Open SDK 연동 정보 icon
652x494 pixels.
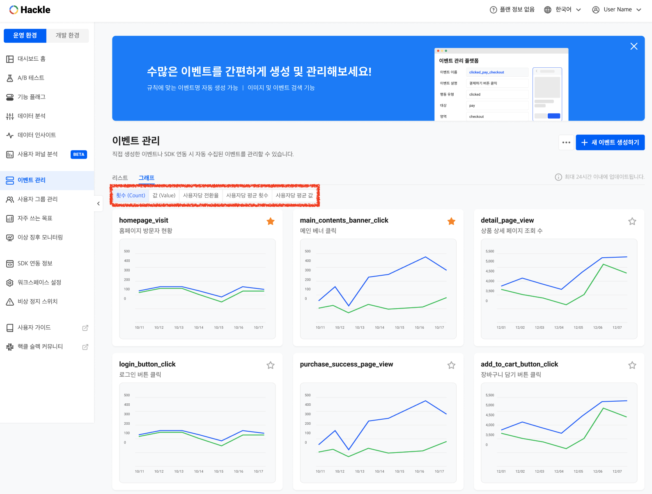coord(10,263)
